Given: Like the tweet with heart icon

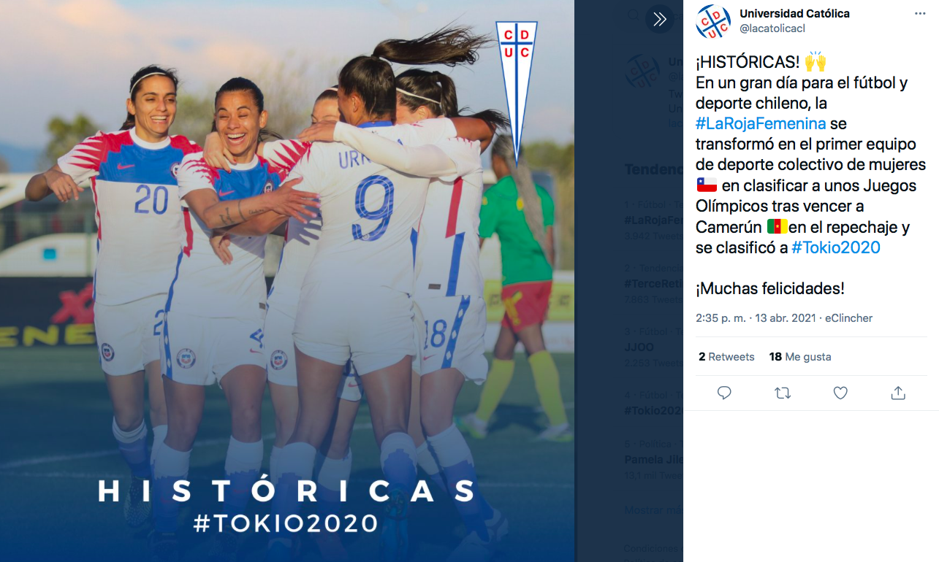Looking at the screenshot, I should pos(840,393).
